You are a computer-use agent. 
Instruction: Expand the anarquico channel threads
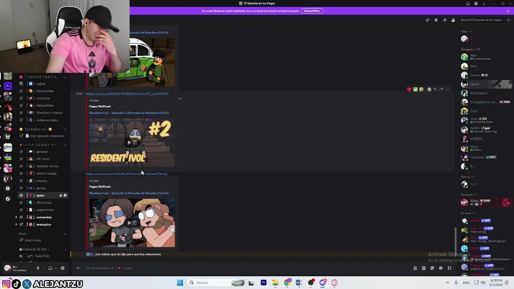[16, 224]
